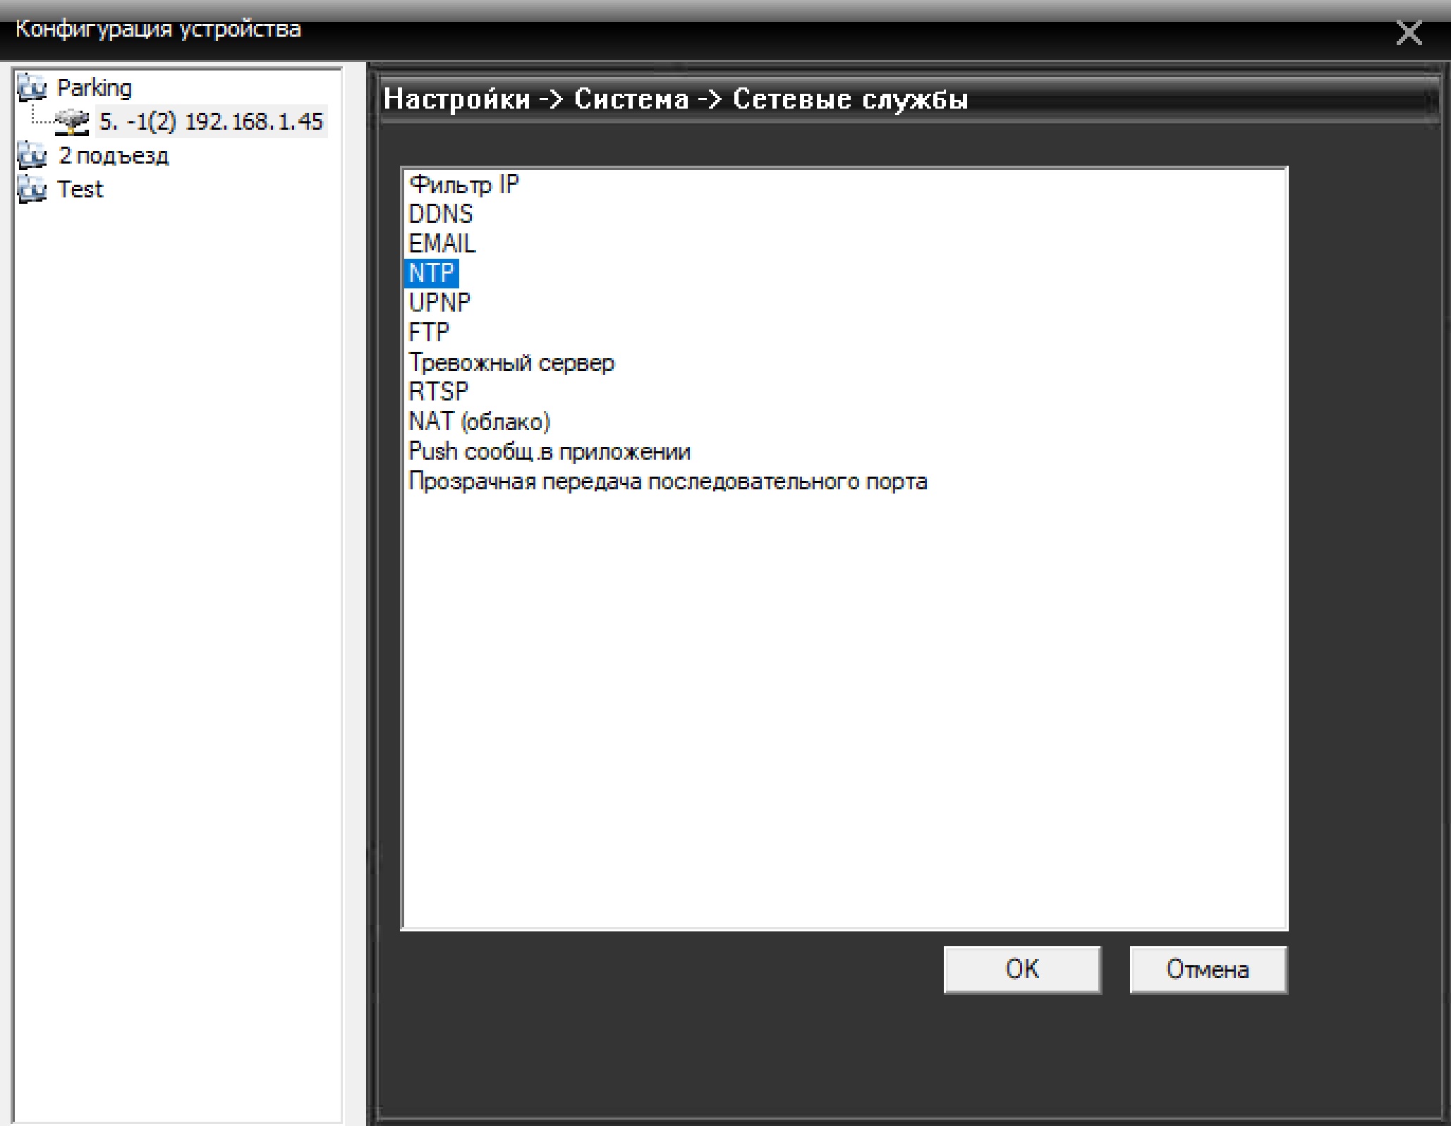
Task: Select Push сообщ.в приложении item
Action: [549, 452]
